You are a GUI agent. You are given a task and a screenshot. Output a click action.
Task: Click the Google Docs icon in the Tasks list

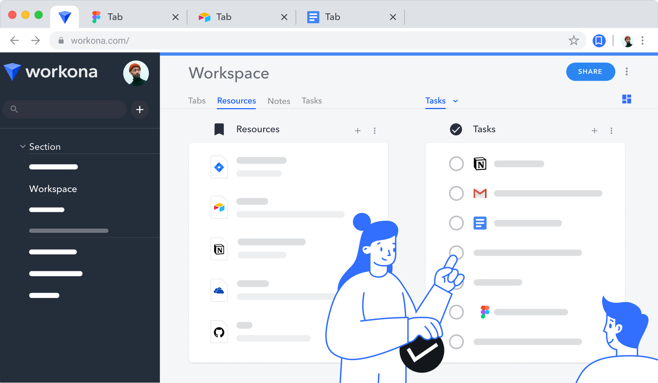[x=480, y=223]
